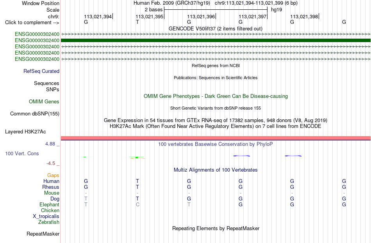
Task: Click the Chicken alignment row label
Action: 50,211
